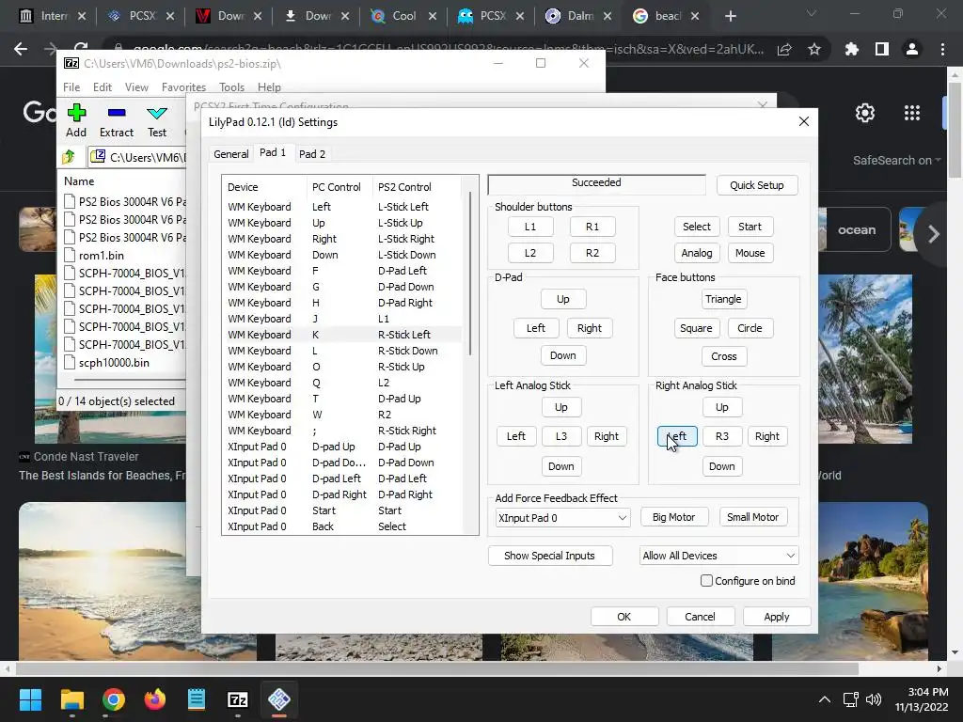Enable Configure on bind checkbox
This screenshot has height=722, width=963.
point(706,581)
